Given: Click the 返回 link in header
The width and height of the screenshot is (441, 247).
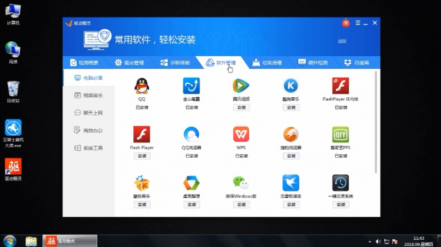Looking at the screenshot, I should click(x=342, y=41).
